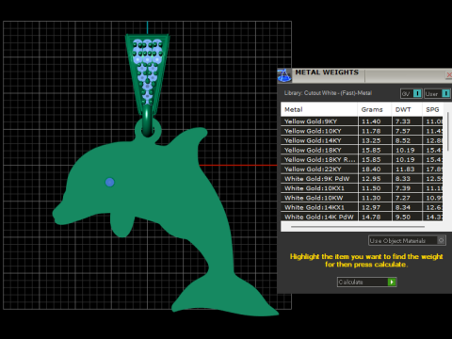Select the White Gold:10KW row
The image size is (452, 339).
coord(362,198)
